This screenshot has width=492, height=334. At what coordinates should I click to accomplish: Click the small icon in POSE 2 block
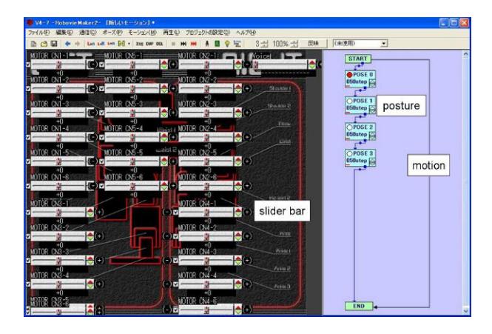[372, 136]
